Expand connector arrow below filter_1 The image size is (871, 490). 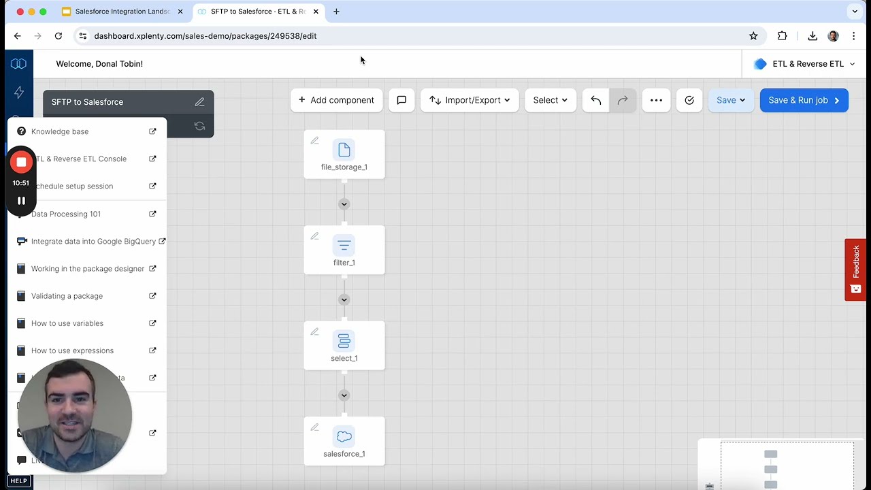(344, 299)
